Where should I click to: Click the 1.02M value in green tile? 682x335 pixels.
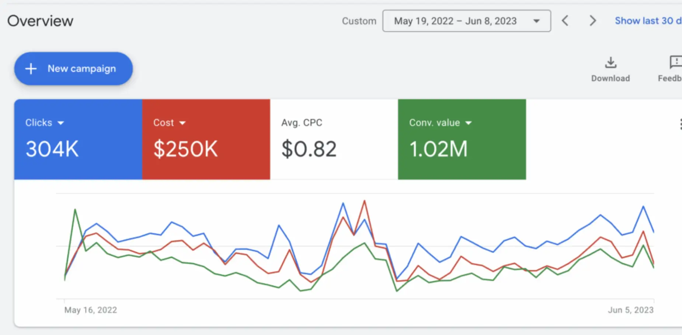(x=438, y=149)
